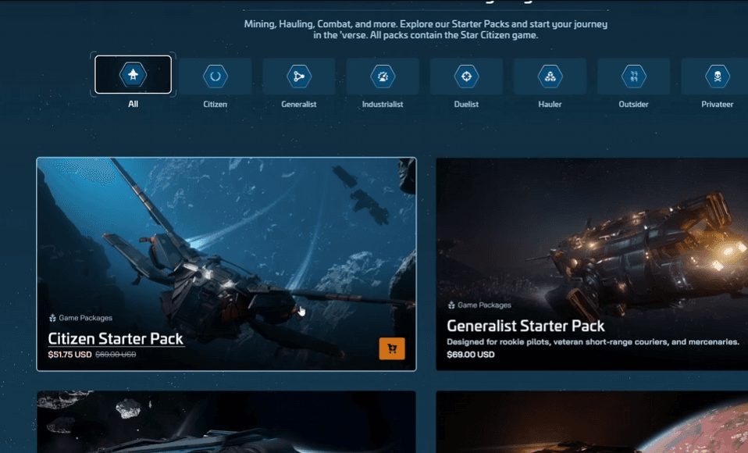Select the Privateer skull icon
Screen dimensions: 748x453
pos(717,76)
